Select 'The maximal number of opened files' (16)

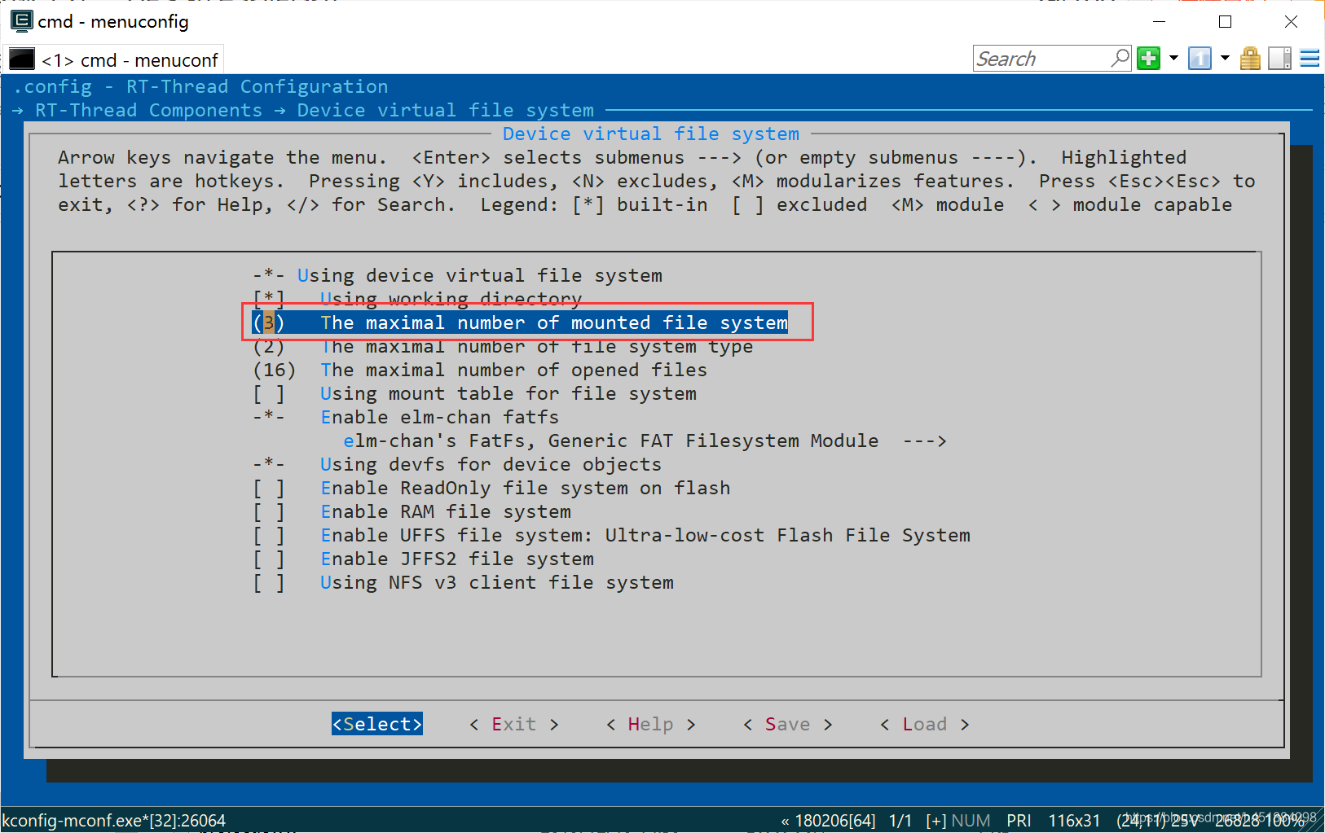tap(480, 370)
